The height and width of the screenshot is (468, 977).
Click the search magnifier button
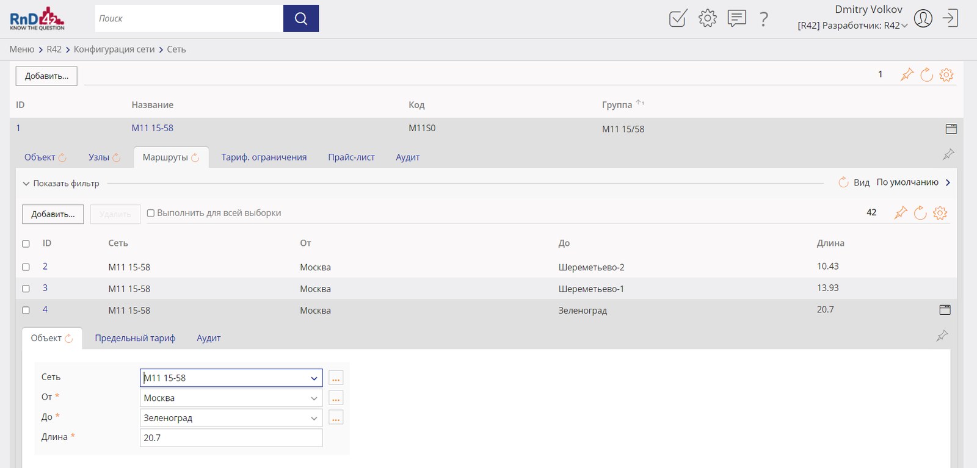click(x=301, y=18)
